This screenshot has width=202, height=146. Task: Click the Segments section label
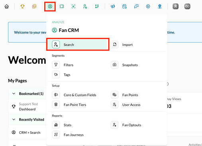[58, 55]
